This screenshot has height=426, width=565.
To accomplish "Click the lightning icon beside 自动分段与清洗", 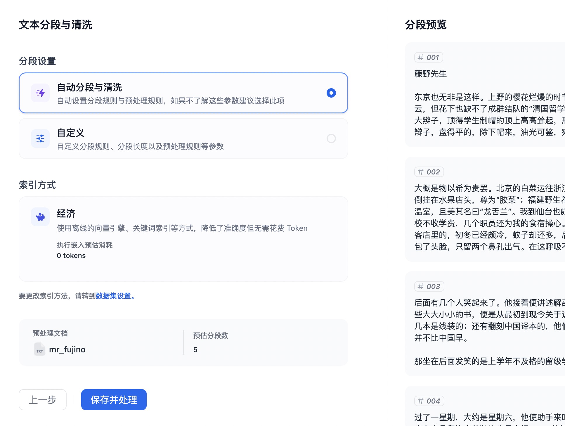I will tap(40, 93).
